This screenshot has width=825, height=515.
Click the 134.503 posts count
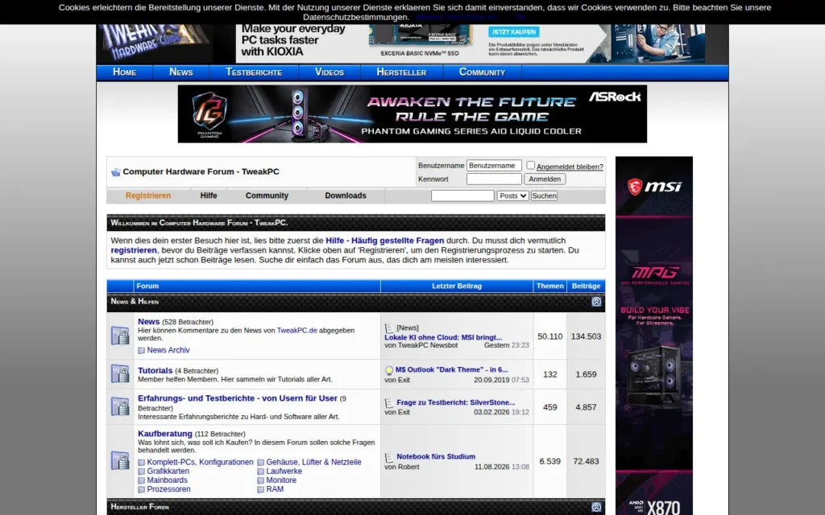[x=586, y=336]
